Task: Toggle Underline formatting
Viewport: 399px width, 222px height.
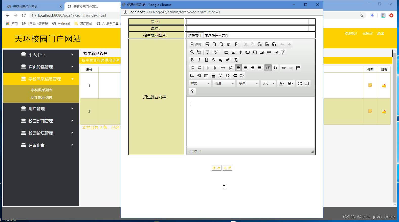Action: [206, 60]
